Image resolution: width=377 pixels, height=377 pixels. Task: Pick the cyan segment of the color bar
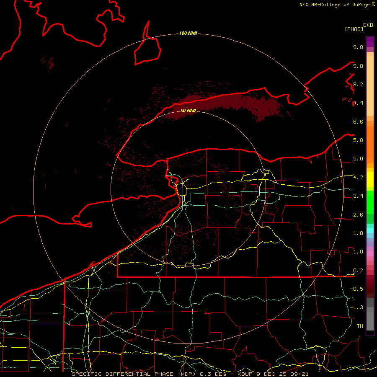click(370, 230)
